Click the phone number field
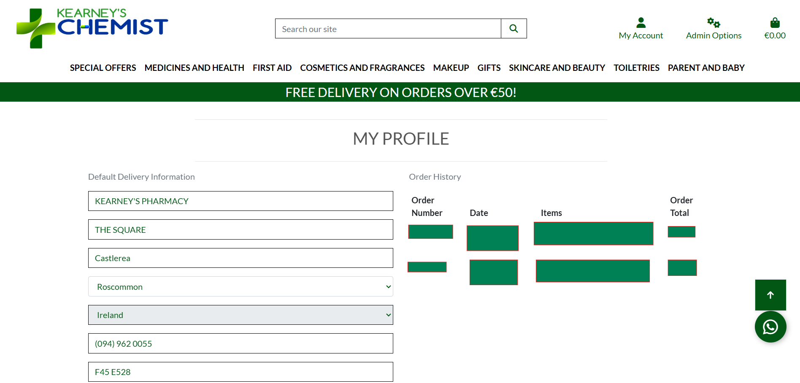 (241, 344)
